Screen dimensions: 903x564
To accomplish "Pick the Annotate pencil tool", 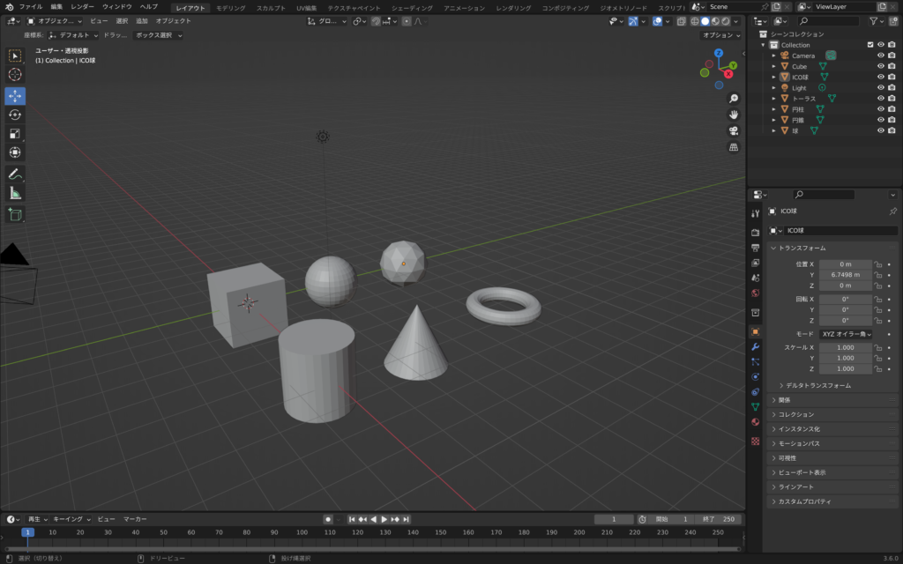I will 15,174.
